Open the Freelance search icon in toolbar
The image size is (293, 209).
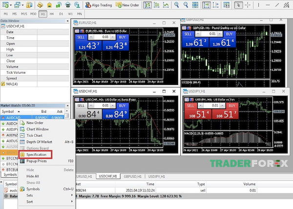coord(77,5)
